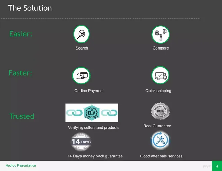Viewport: 222px width, 171px height.
Task: Click '14 Days money back guarantee' caption
Action: (95, 156)
